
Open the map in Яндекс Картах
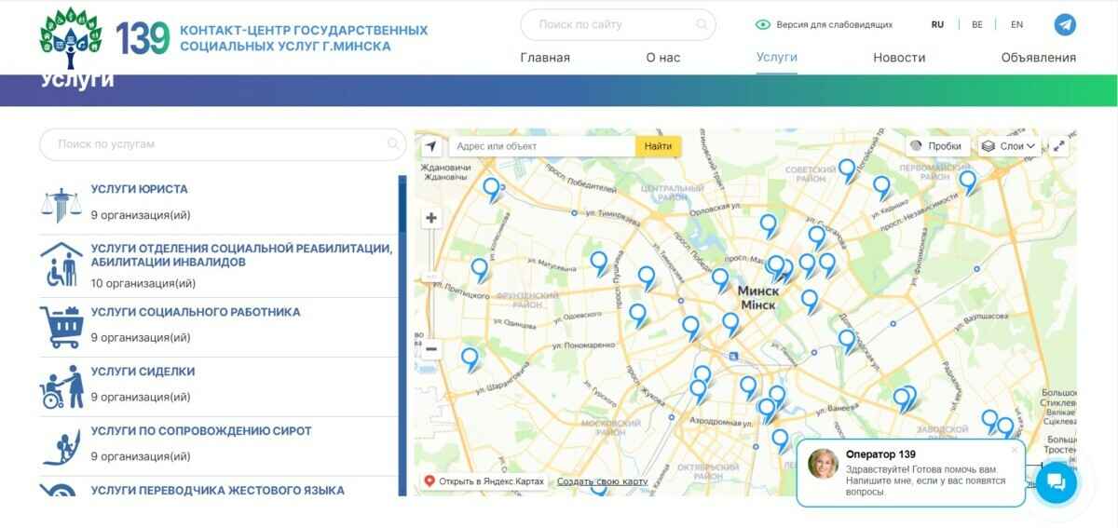[x=484, y=481]
